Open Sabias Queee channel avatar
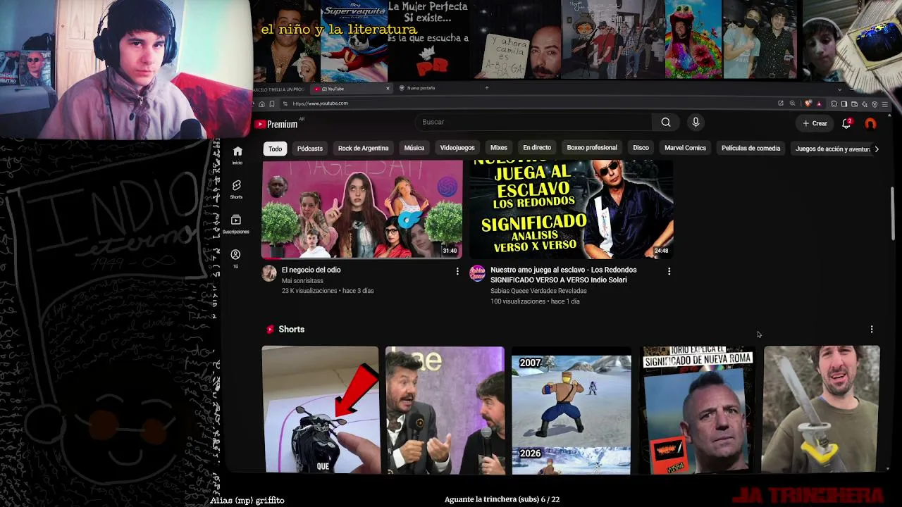 point(477,273)
